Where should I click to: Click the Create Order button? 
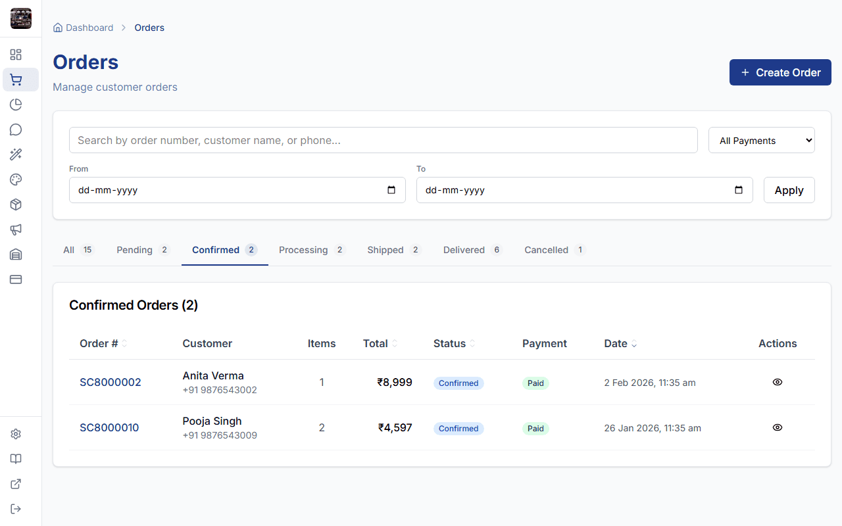780,72
